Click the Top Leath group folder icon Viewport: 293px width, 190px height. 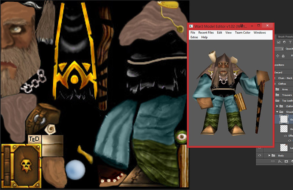[277, 100]
